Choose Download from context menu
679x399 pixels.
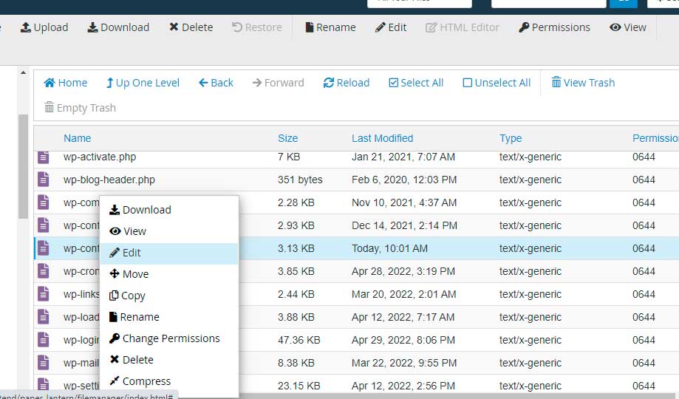point(169,210)
